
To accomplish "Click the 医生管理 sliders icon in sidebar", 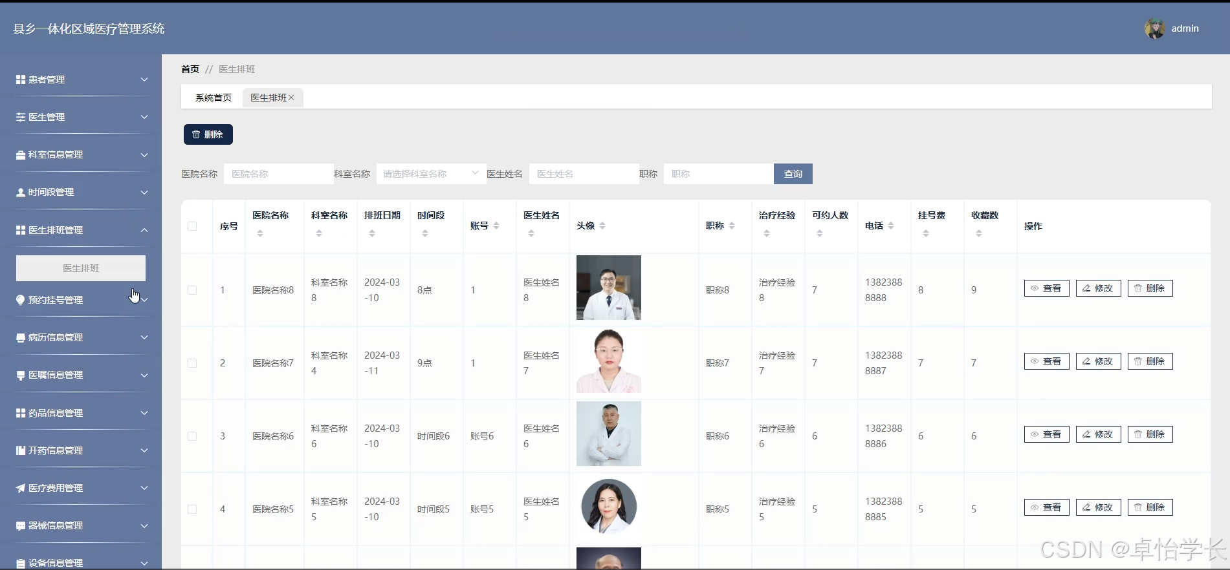I will coord(21,117).
